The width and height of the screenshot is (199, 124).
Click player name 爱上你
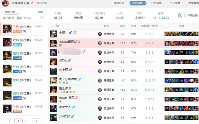tap(63, 88)
